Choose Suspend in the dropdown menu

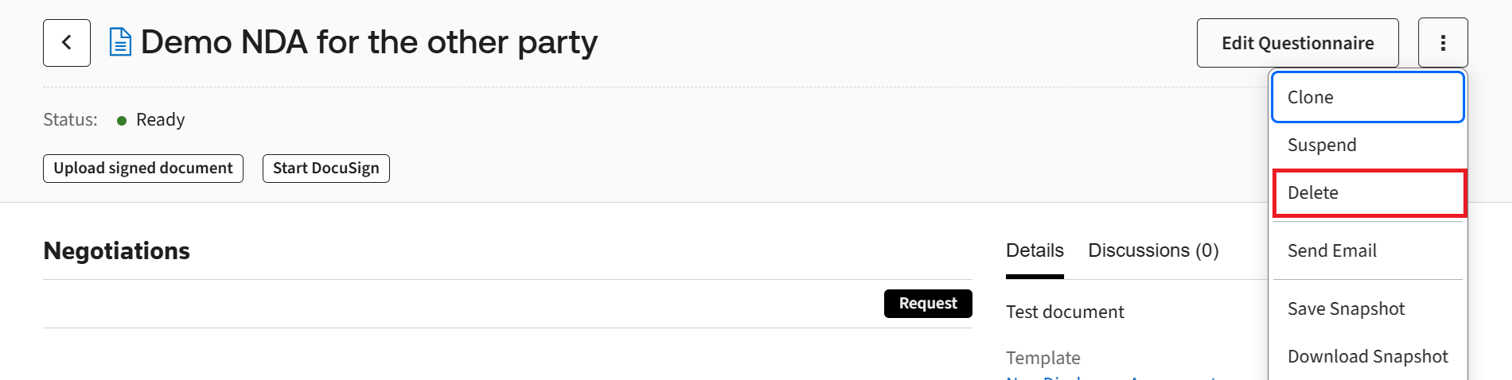point(1367,145)
